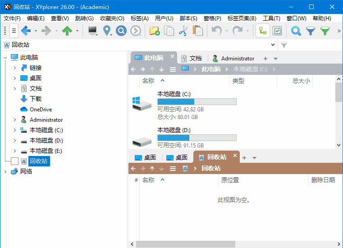Click the blue Find files circle icon
The width and height of the screenshot is (343, 248).
[121, 31]
